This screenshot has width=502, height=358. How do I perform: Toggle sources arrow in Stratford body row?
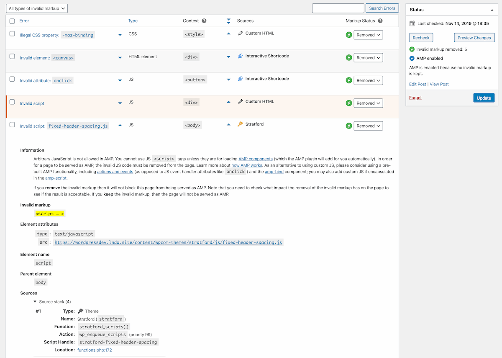pyautogui.click(x=228, y=124)
